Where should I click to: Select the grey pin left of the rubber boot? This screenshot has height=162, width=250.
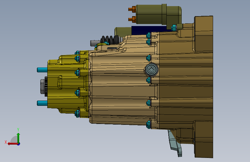(x=95, y=43)
